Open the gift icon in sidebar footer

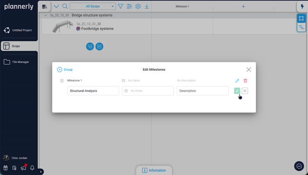pyautogui.click(x=6, y=168)
